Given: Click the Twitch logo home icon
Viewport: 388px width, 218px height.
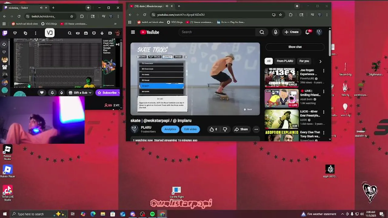Looking at the screenshot, I should pyautogui.click(x=5, y=33).
